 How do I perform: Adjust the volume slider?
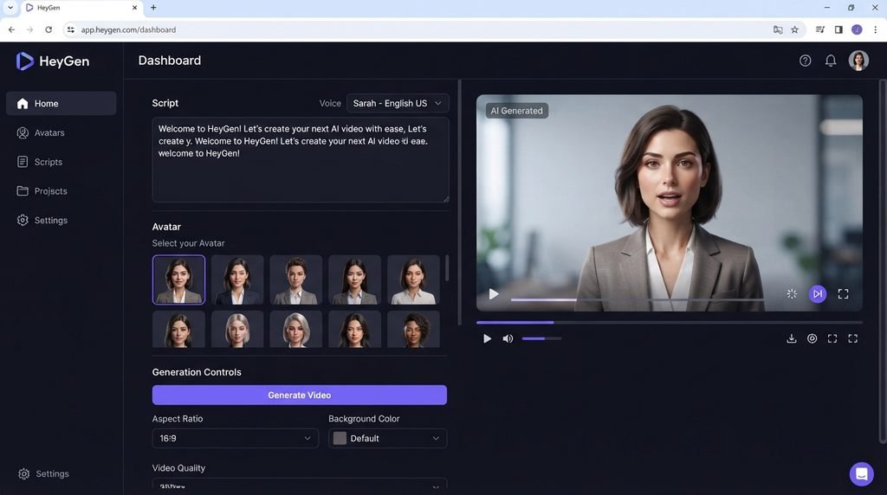(x=541, y=338)
